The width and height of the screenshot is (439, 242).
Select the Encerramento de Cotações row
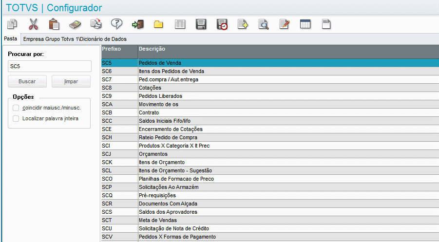[x=270, y=129]
